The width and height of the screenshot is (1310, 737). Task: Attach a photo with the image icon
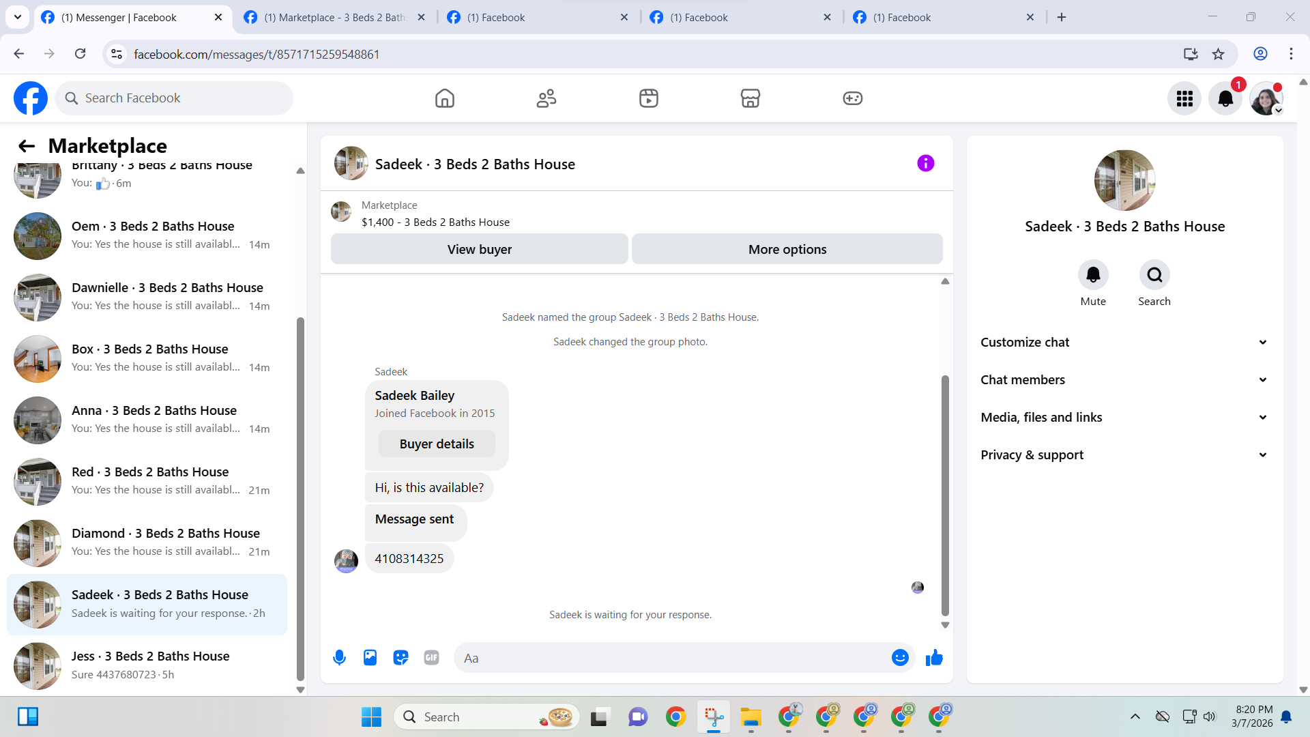point(370,658)
